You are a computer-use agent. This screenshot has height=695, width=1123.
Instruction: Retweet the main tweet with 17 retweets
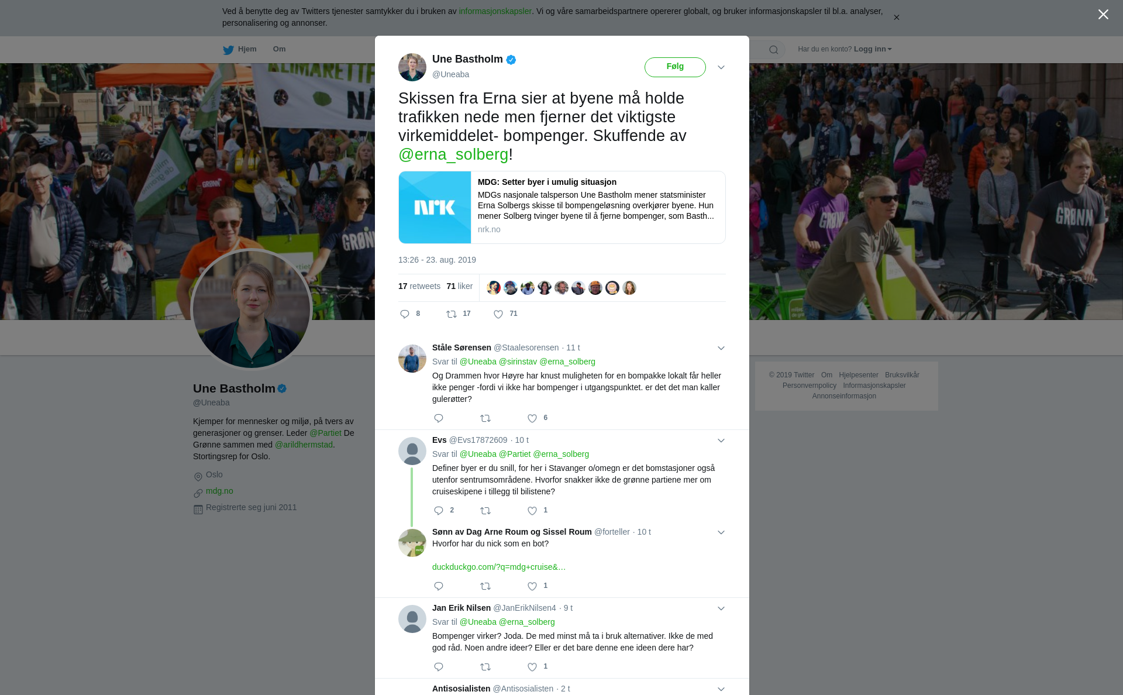click(452, 314)
